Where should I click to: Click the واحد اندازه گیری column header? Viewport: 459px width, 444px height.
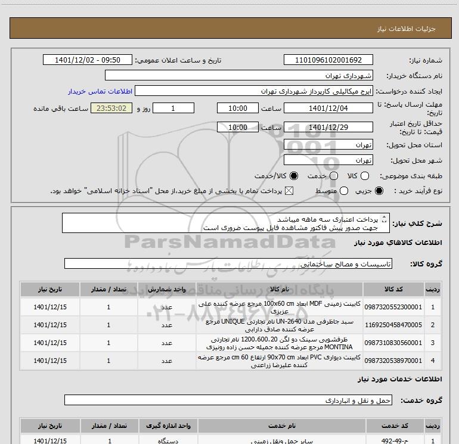(168, 426)
